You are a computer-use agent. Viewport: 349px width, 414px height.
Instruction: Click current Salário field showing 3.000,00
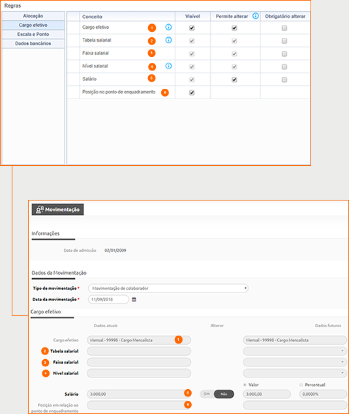click(139, 394)
